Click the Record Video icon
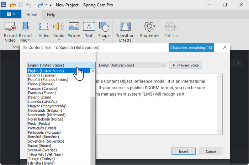249x165 pixels. coord(10,26)
